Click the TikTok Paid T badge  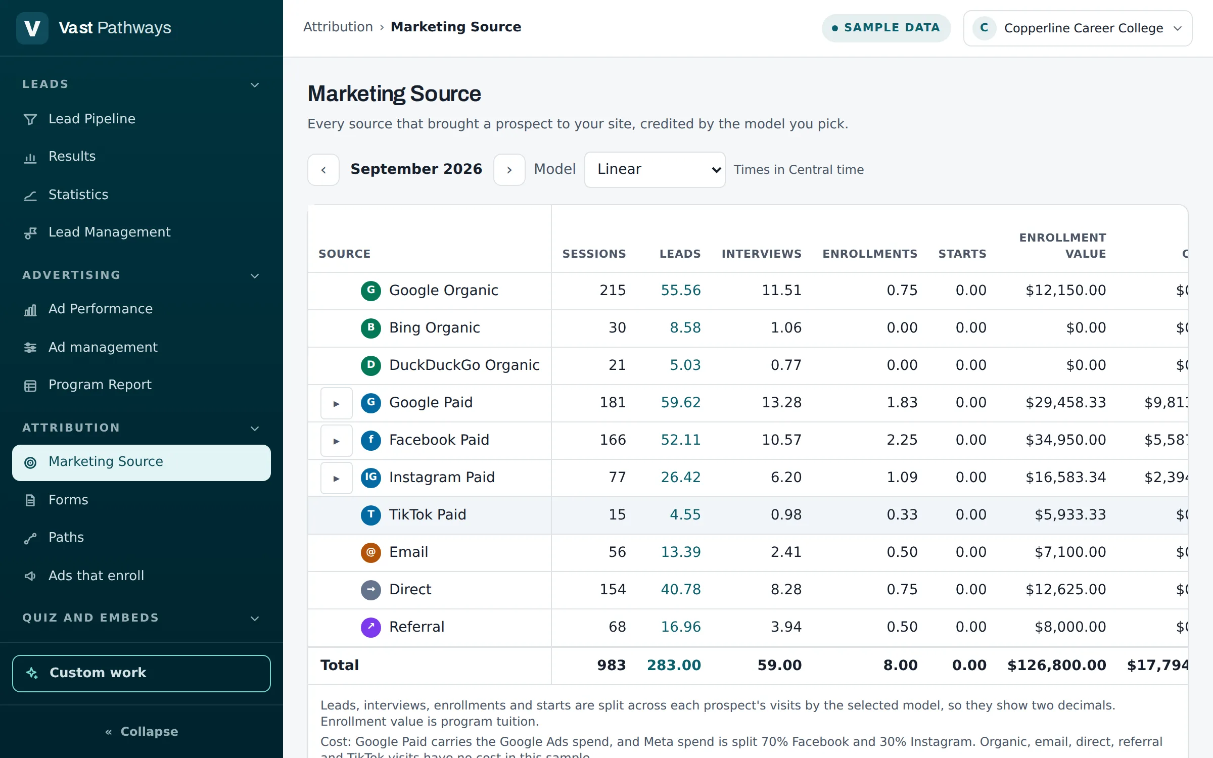[371, 515]
